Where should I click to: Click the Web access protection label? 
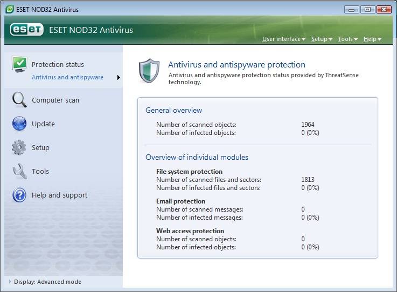190,231
